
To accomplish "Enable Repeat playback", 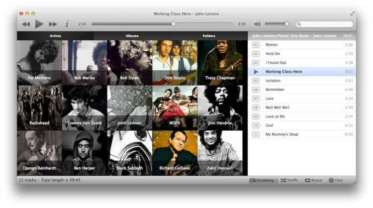I will pyautogui.click(x=313, y=180).
